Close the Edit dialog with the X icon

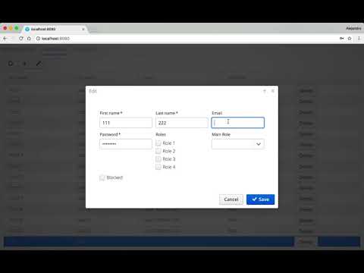273,91
